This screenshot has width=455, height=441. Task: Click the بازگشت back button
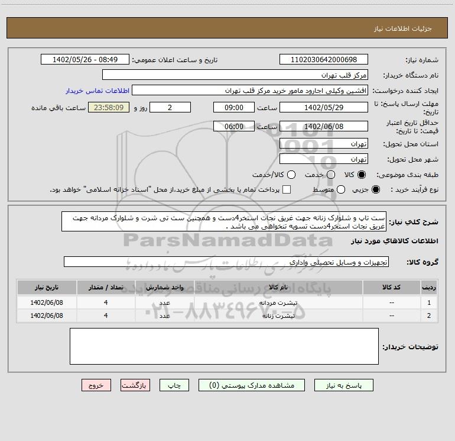coord(135,385)
